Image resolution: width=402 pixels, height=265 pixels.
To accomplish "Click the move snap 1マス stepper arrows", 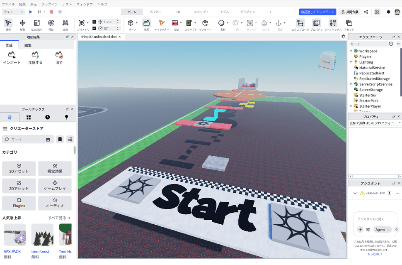I will 118,22.
